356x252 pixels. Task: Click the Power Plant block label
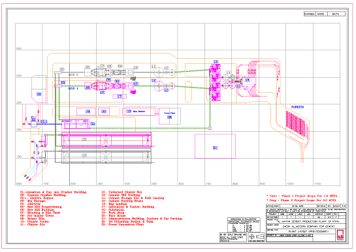[x=169, y=113]
